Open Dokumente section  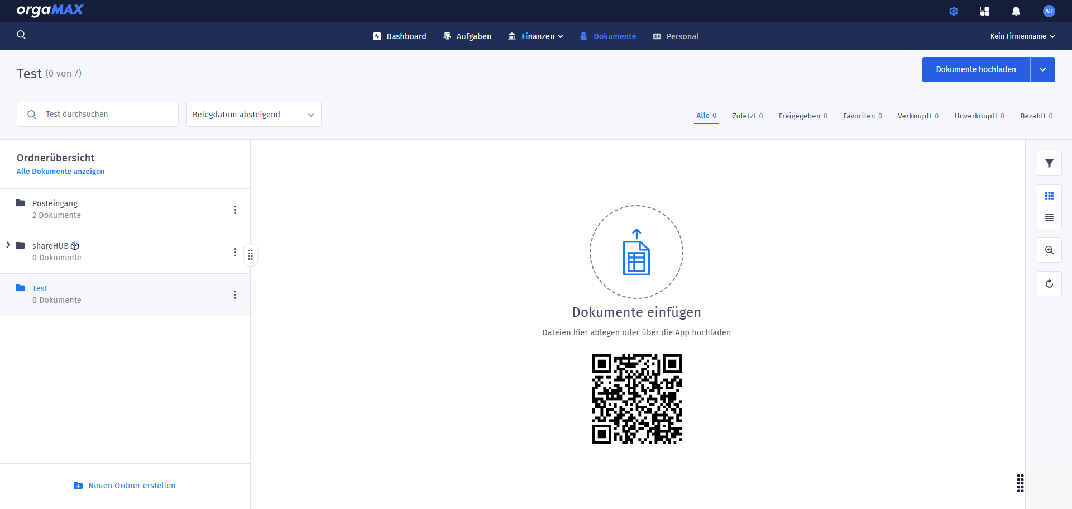(608, 36)
